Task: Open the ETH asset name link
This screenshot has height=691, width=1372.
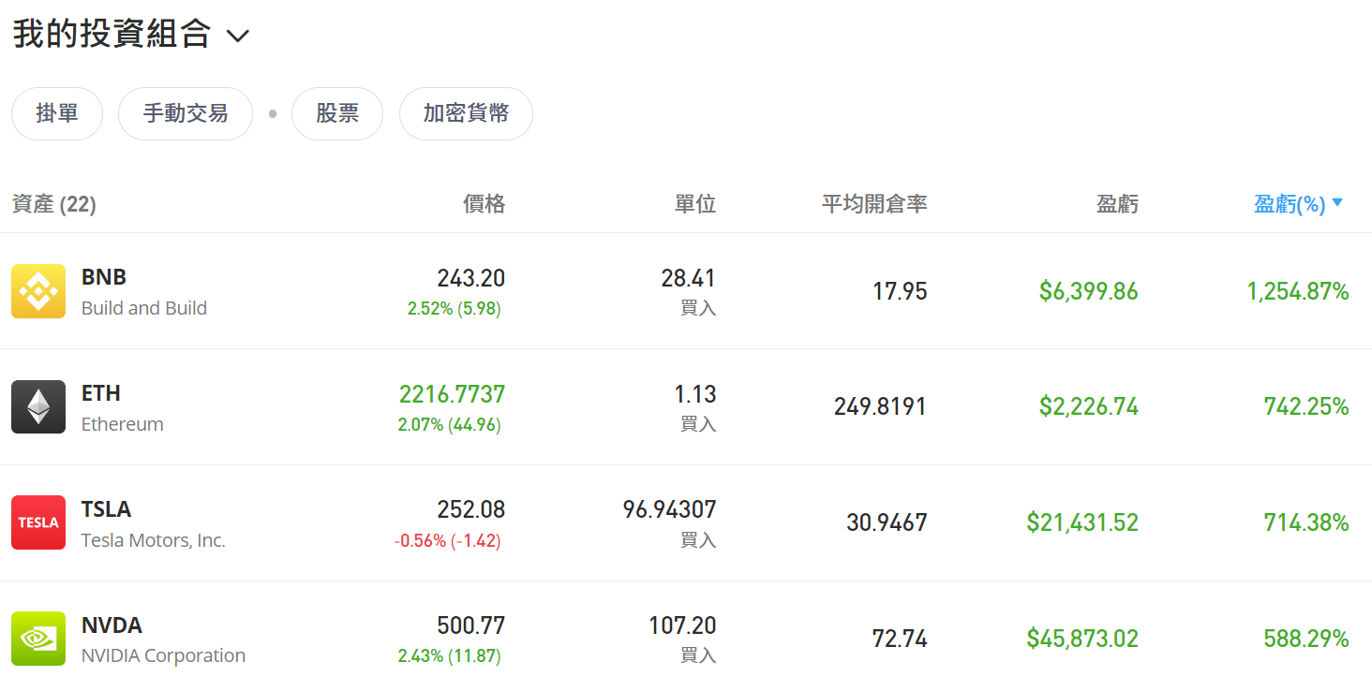Action: tap(101, 393)
